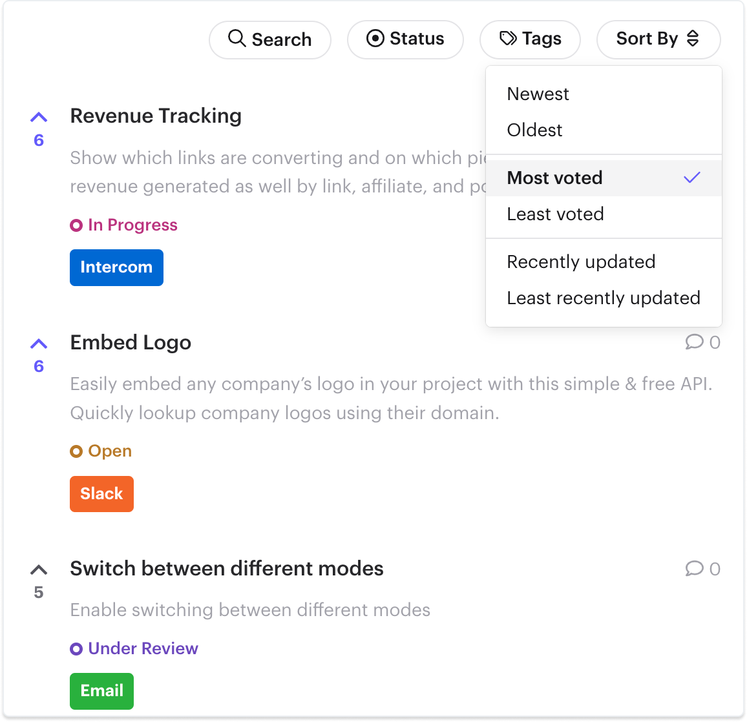Click the tag icon in Tags filter
This screenshot has height=722, width=747.
pos(508,39)
